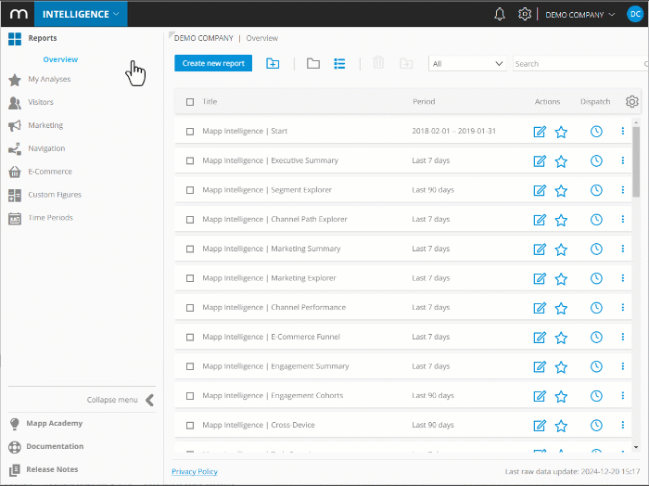The image size is (649, 486).
Task: Edit the Marketing Summary report
Action: coord(540,249)
